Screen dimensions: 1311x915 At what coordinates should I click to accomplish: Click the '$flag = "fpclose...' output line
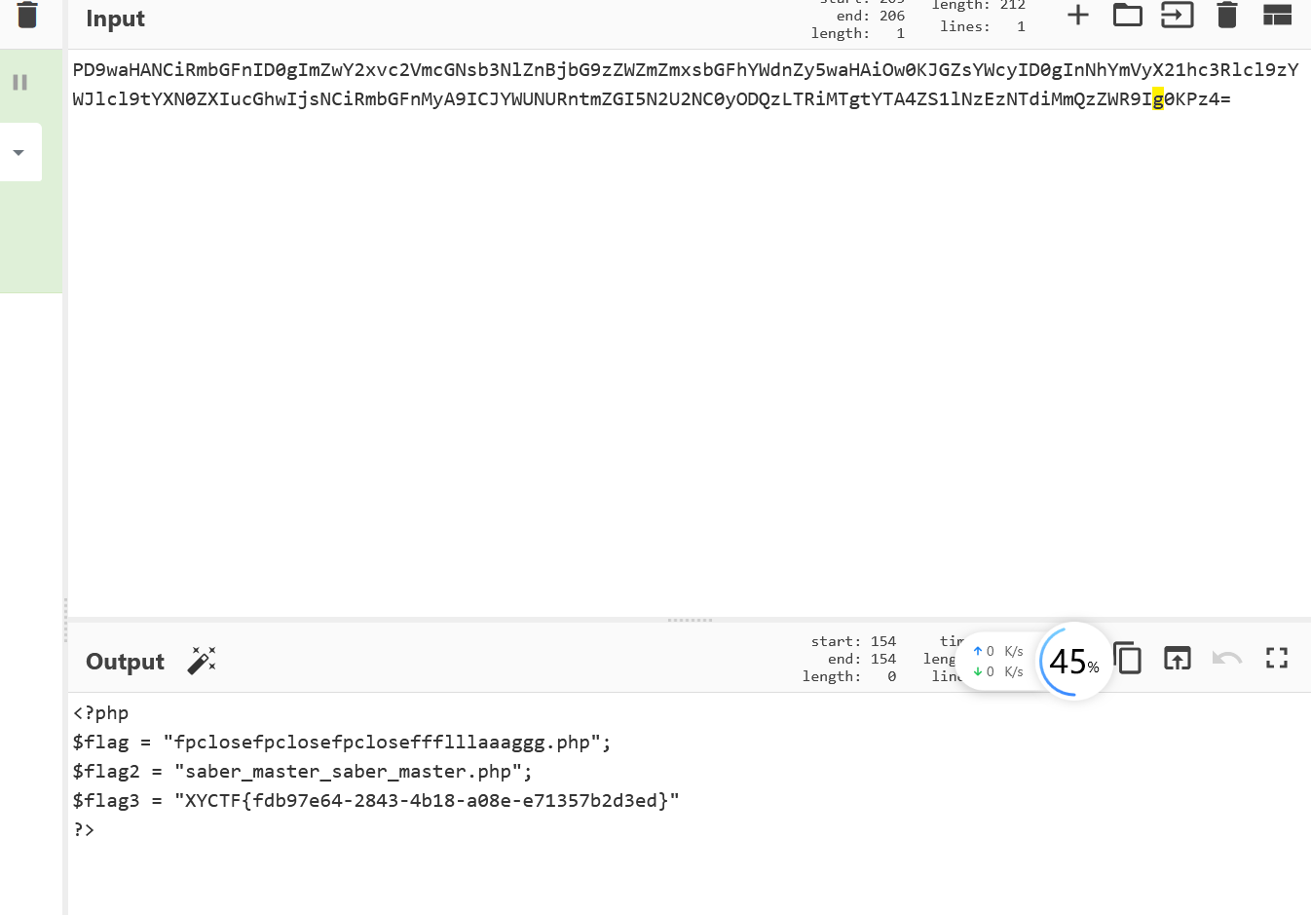[342, 743]
